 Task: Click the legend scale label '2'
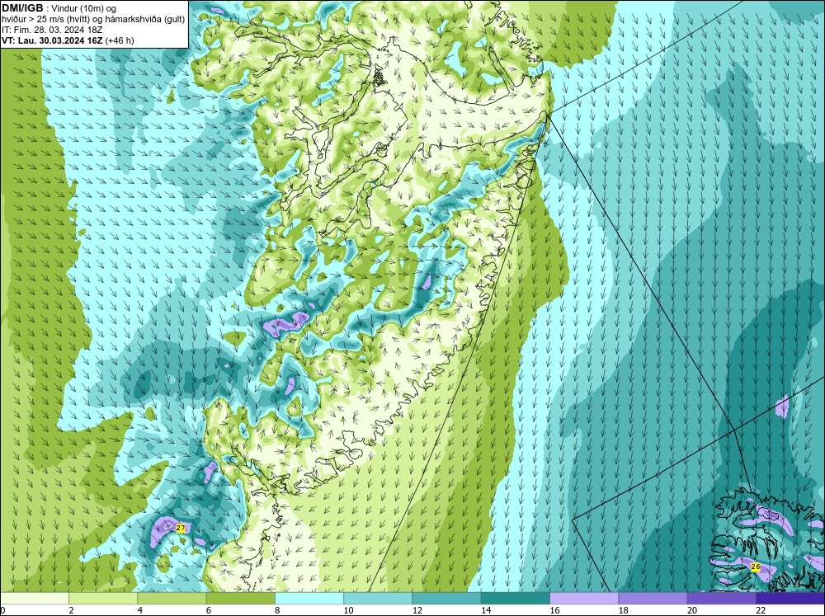click(71, 610)
